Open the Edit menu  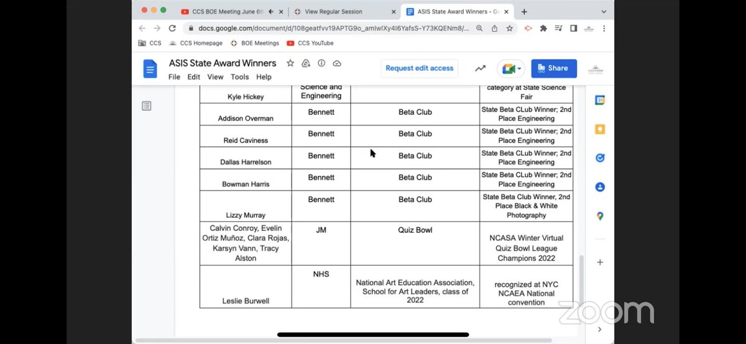194,77
